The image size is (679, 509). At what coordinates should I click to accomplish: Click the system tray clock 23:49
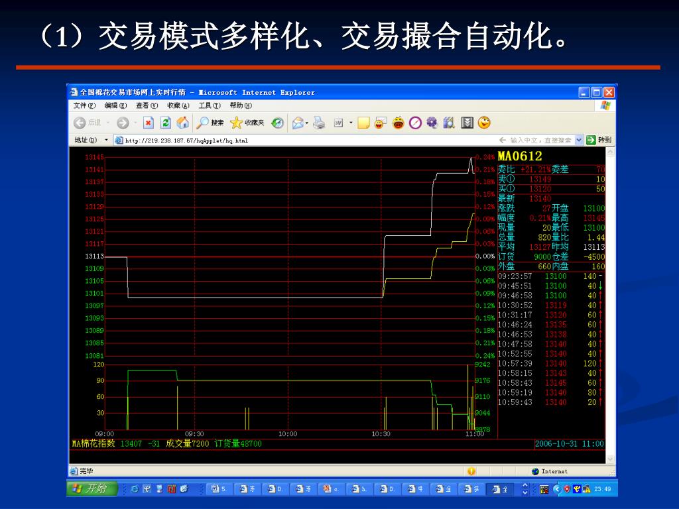pyautogui.click(x=602, y=489)
